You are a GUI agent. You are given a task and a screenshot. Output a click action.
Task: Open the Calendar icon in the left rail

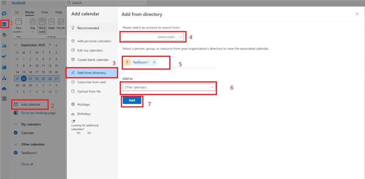[x=4, y=24]
